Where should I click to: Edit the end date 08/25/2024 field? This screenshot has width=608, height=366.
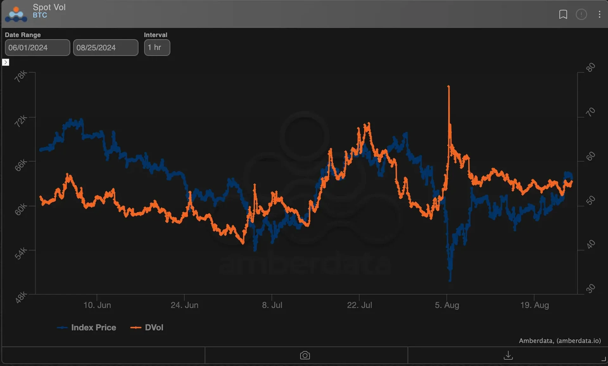(x=106, y=48)
